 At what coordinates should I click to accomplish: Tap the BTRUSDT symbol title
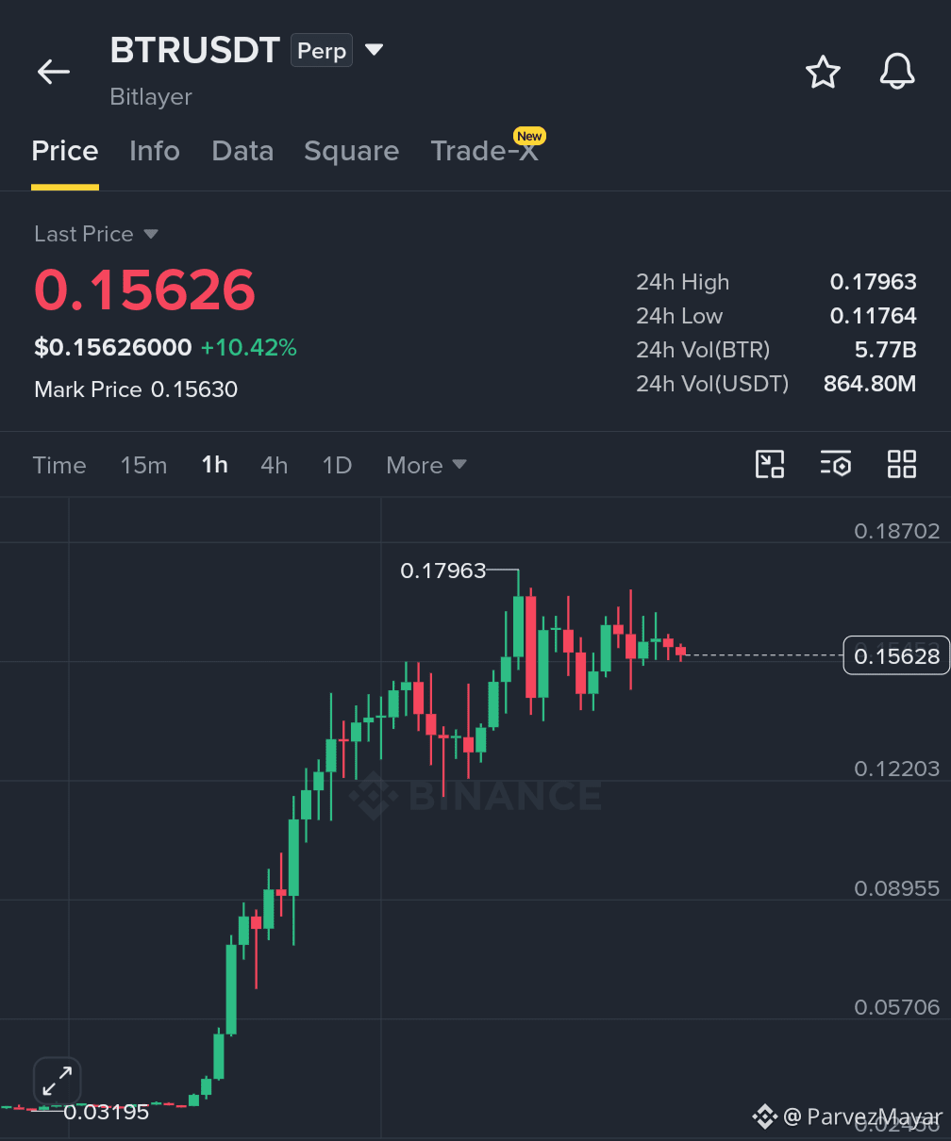point(195,50)
